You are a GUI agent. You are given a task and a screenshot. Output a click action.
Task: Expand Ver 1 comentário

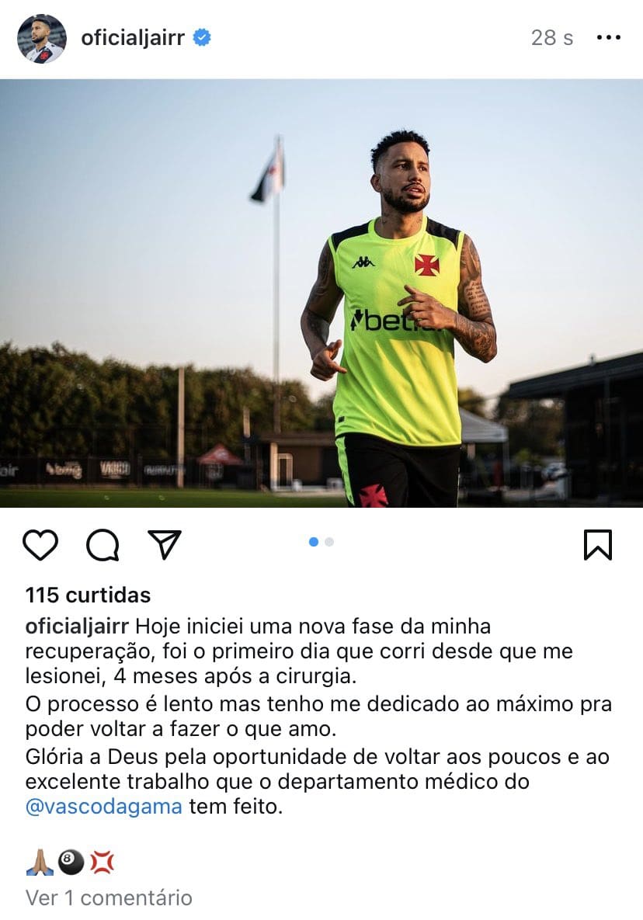click(109, 897)
